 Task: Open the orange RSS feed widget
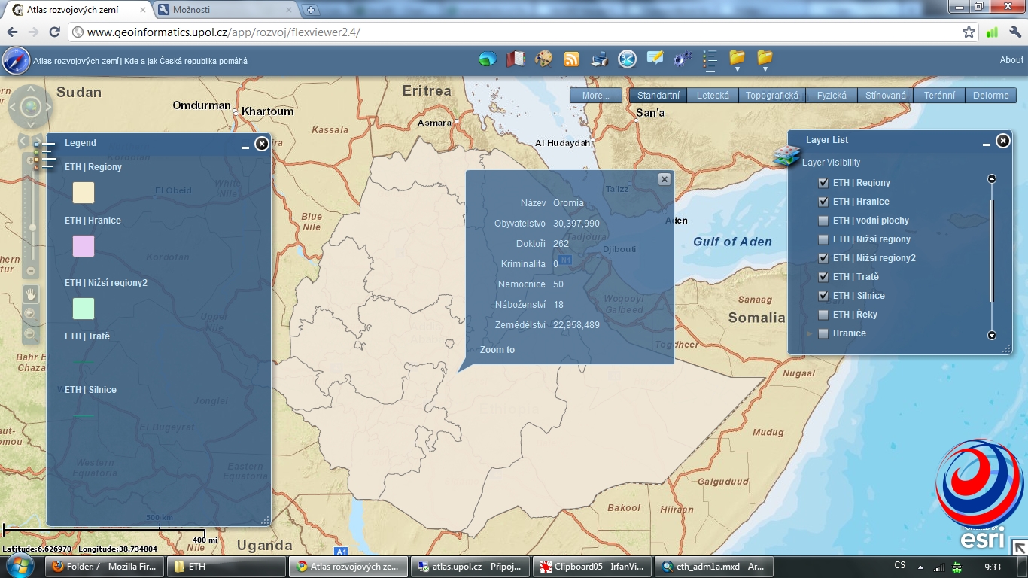click(x=571, y=59)
